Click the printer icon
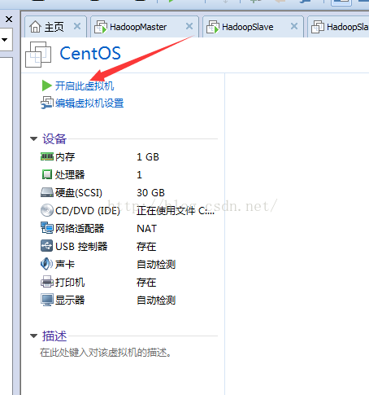Viewport: 369px width, 395px height. coord(47,282)
